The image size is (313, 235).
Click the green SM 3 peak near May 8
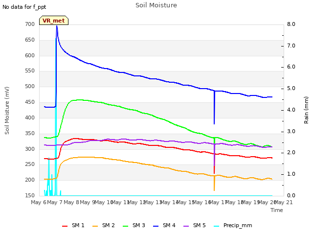(x=79, y=100)
